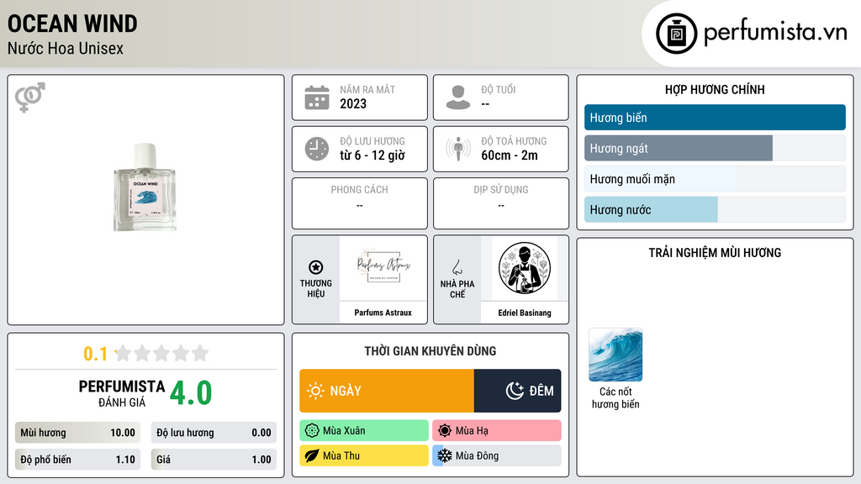Click the ĐÊM nighttime bar
This screenshot has height=484, width=861.
click(x=517, y=391)
